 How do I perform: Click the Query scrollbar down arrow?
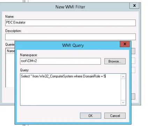point(123,103)
